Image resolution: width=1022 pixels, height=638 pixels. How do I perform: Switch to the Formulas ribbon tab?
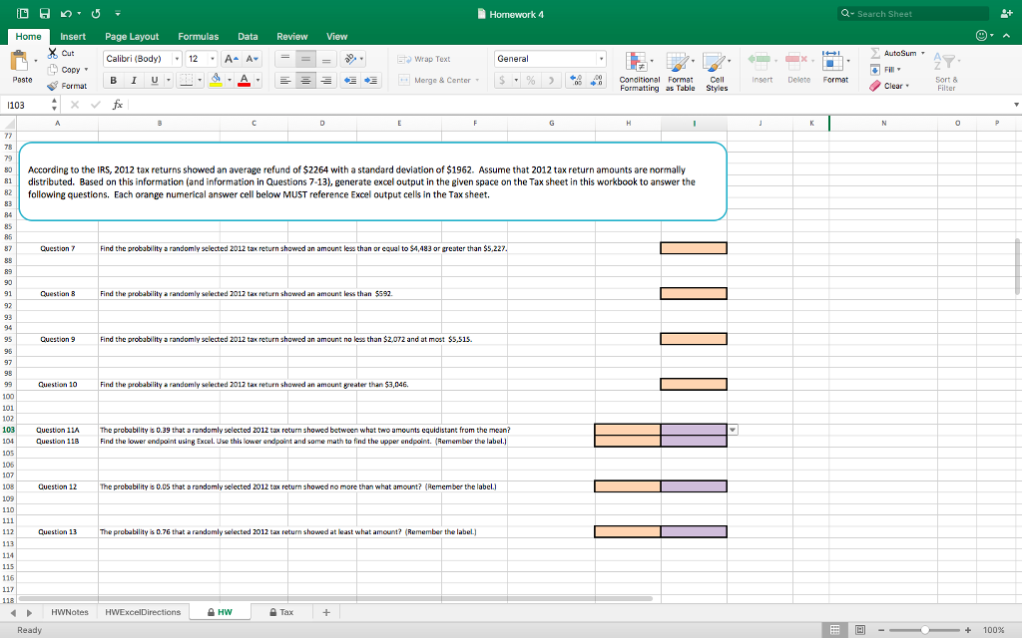[198, 36]
